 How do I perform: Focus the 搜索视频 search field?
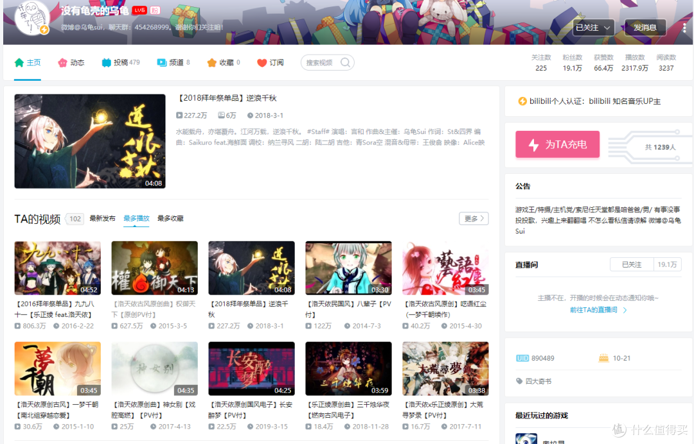click(328, 63)
